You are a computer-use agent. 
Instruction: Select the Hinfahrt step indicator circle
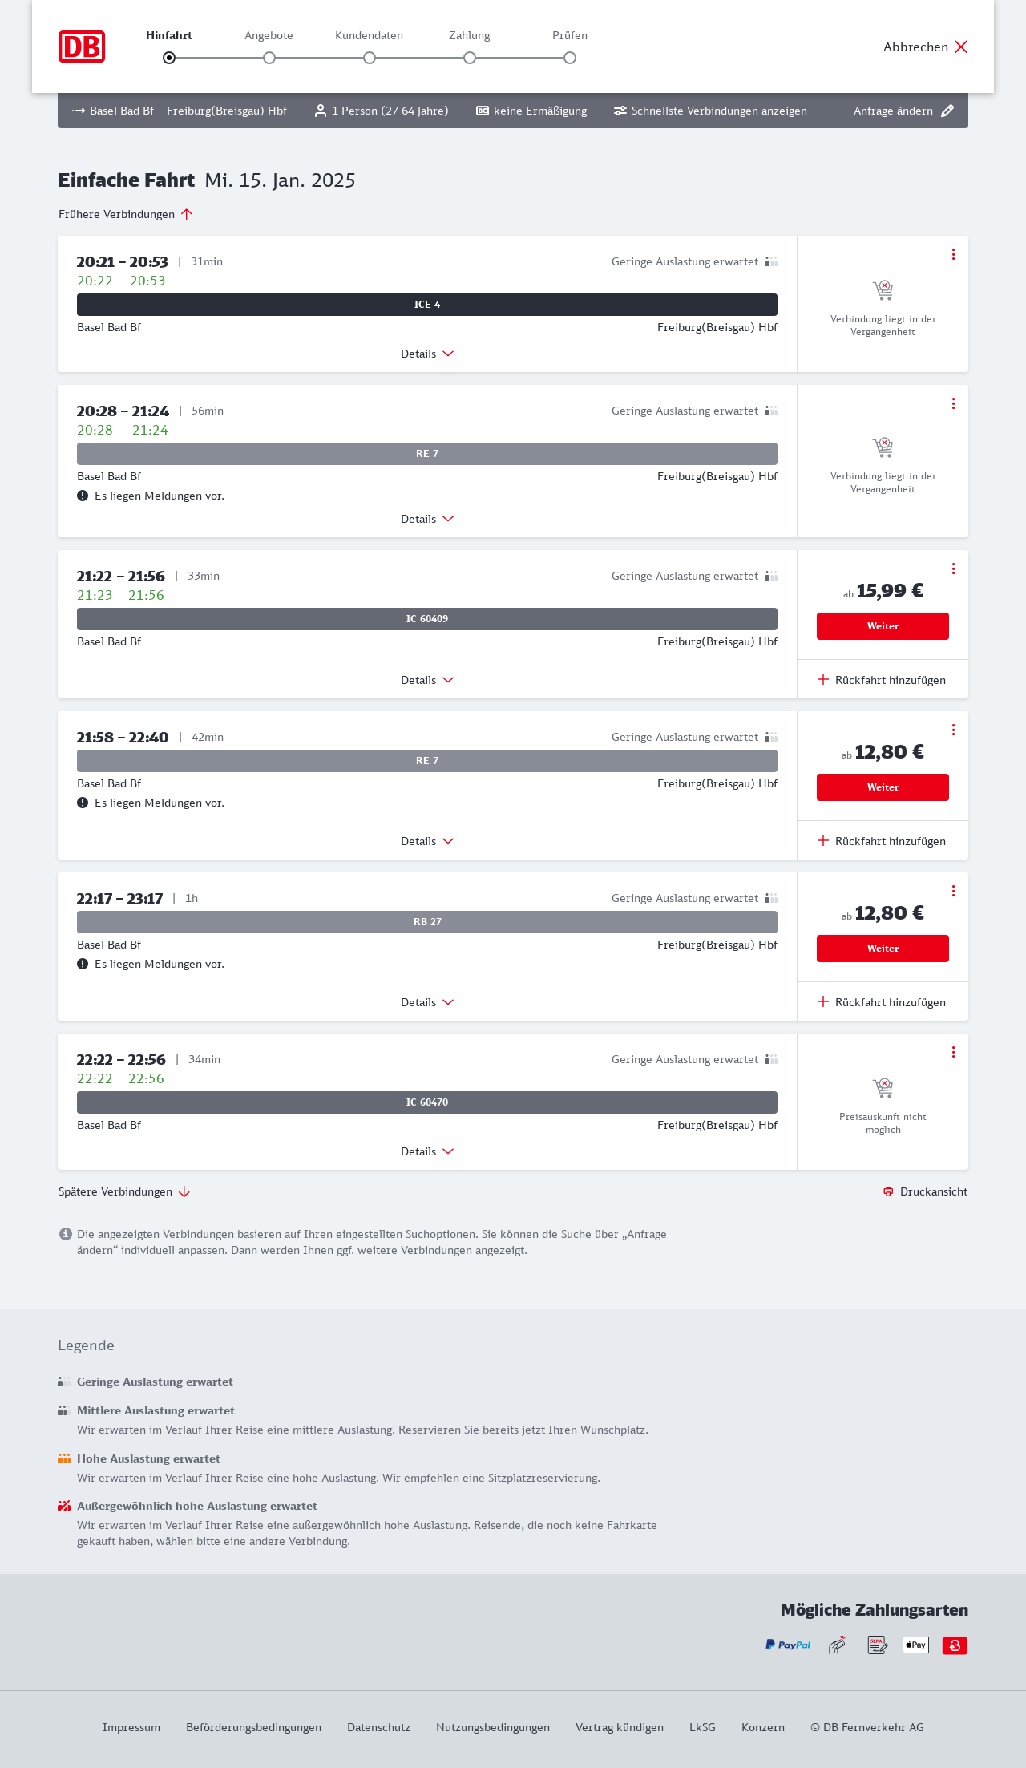[x=169, y=58]
